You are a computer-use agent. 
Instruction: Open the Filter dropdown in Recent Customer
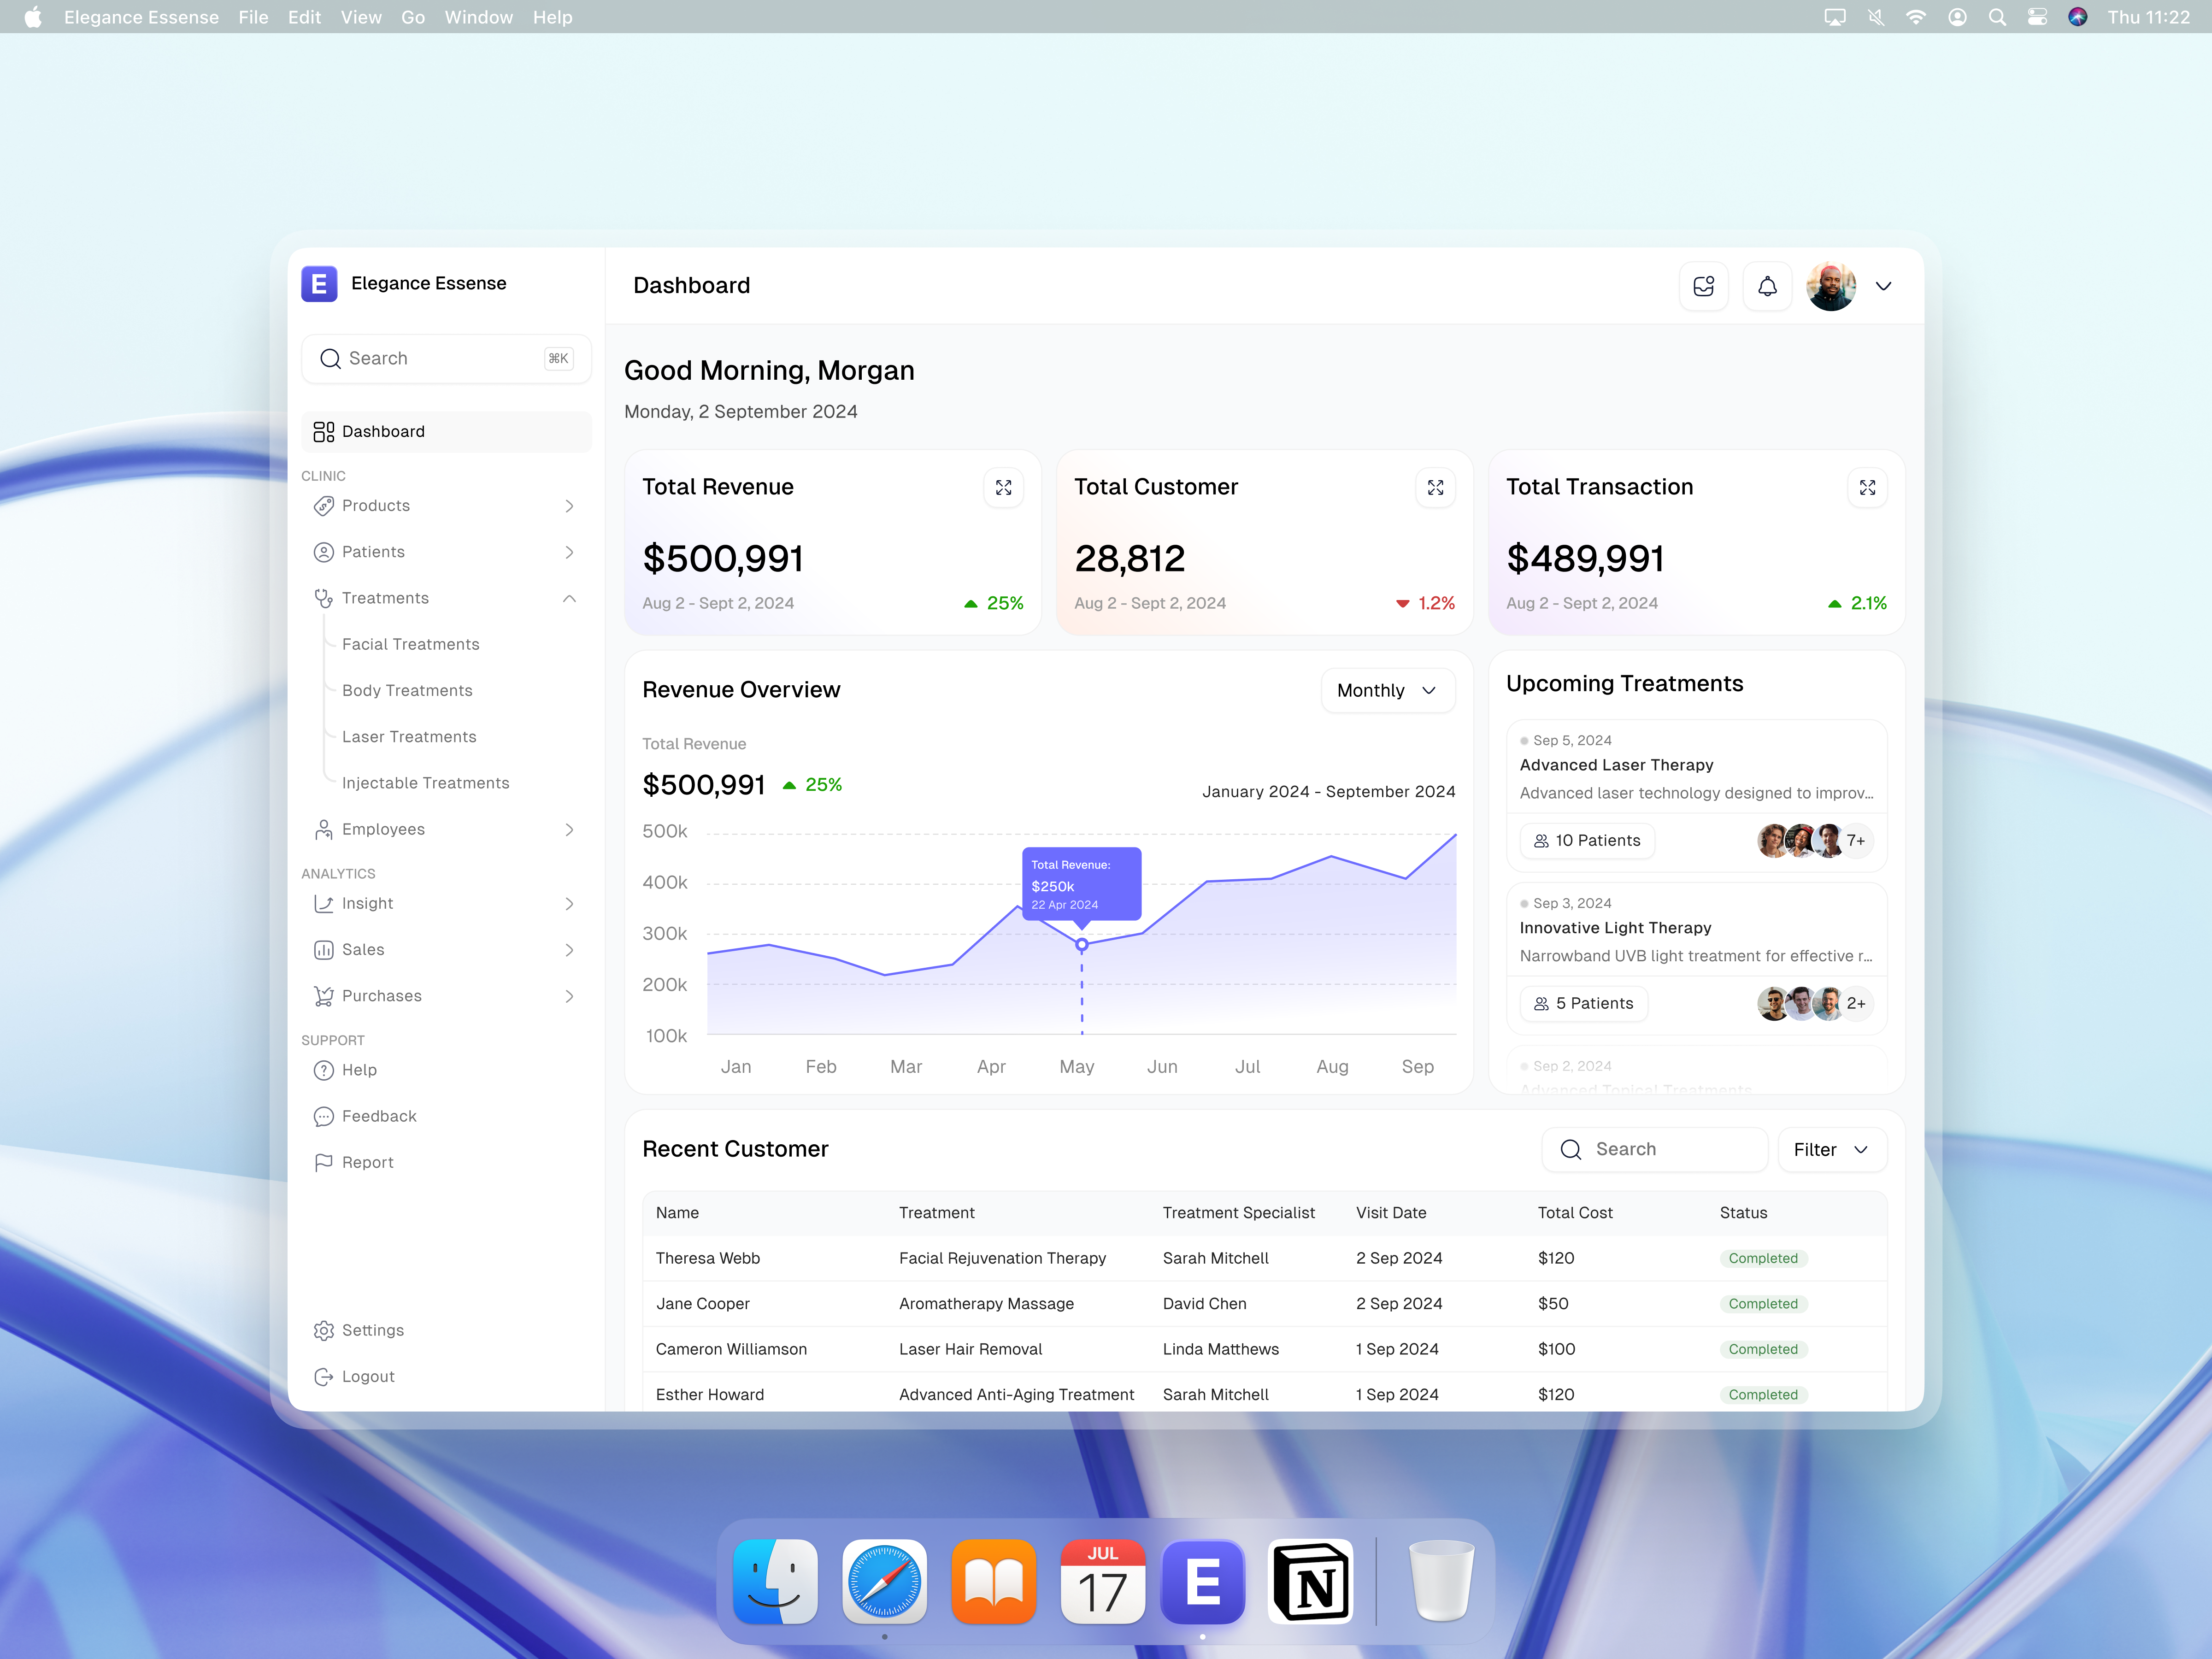(1832, 1150)
